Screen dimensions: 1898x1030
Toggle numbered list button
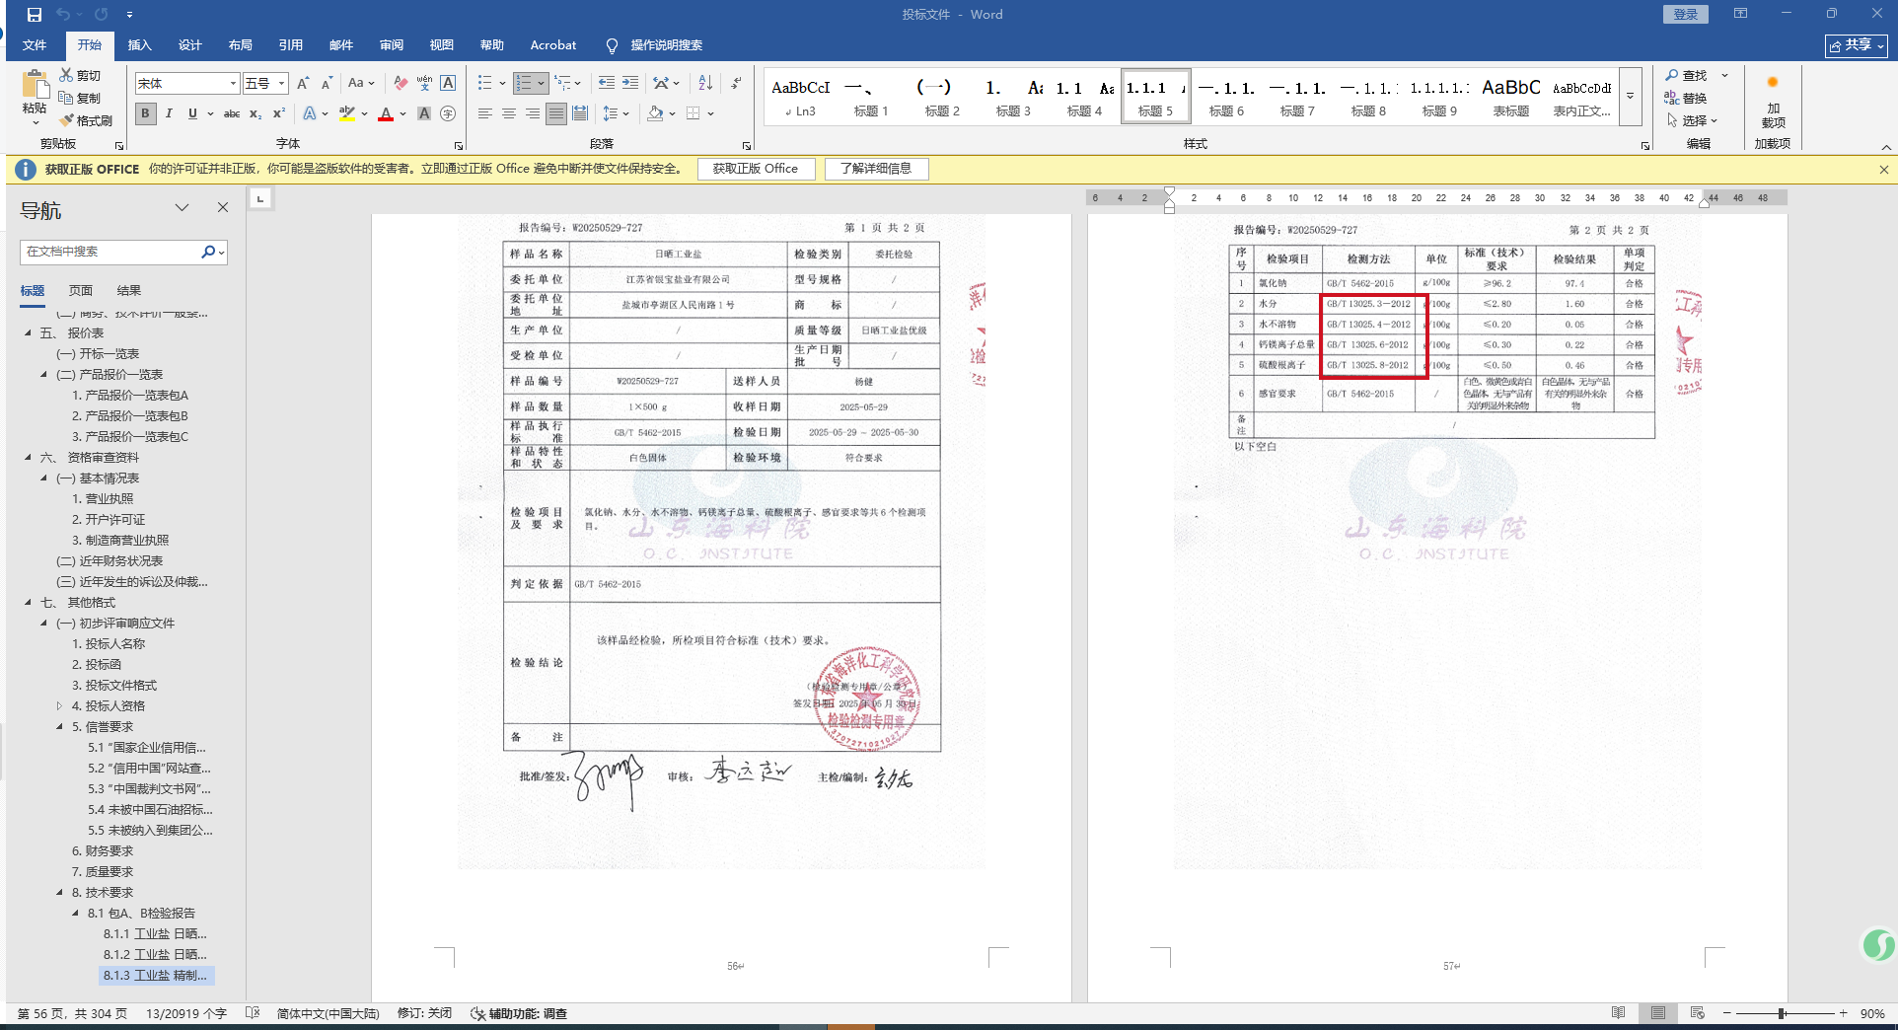pyautogui.click(x=524, y=84)
